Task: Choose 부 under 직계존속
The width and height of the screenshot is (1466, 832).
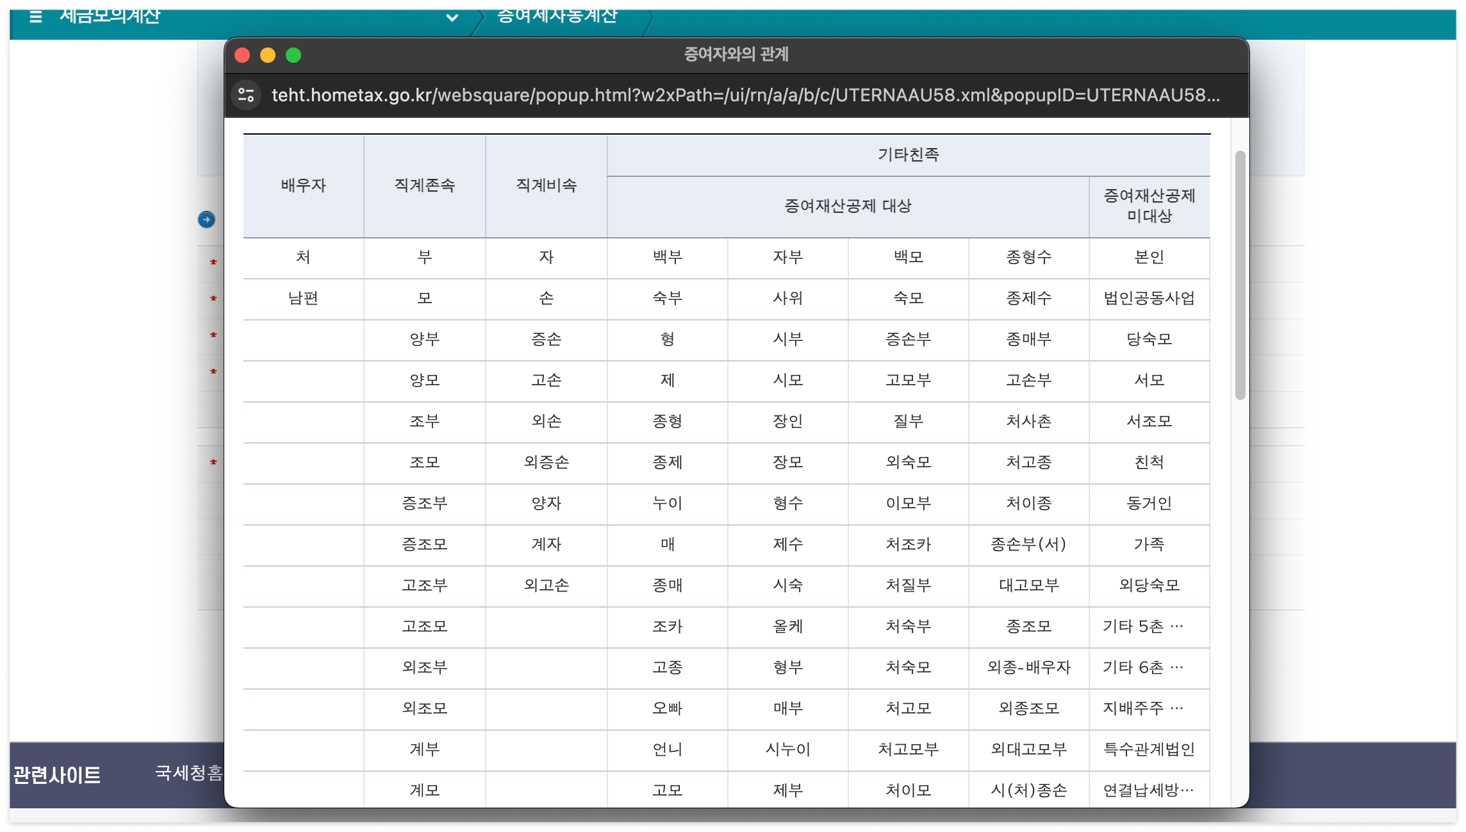Action: pos(424,258)
